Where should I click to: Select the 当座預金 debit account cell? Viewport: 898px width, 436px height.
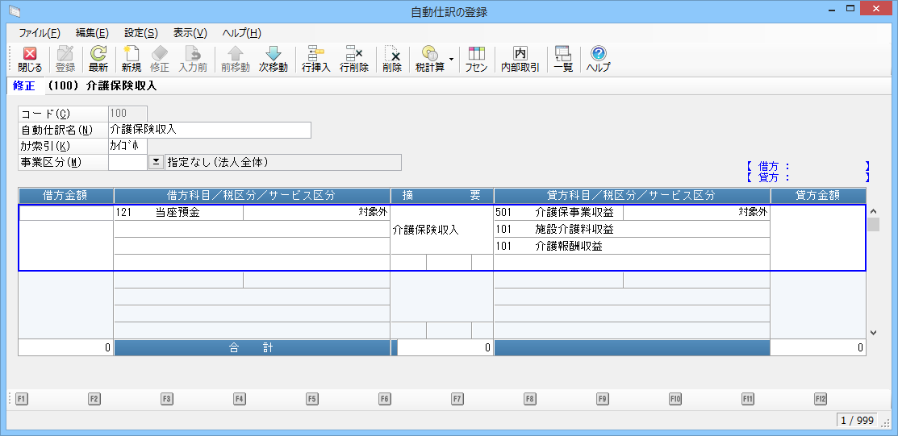178,213
